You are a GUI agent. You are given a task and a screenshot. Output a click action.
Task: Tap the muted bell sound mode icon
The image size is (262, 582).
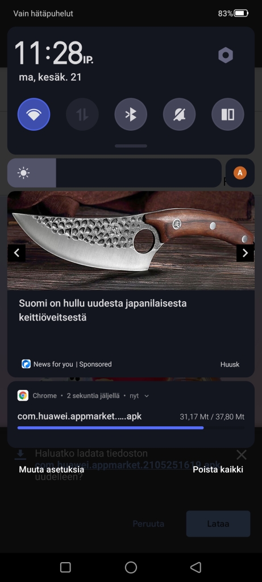pos(179,114)
